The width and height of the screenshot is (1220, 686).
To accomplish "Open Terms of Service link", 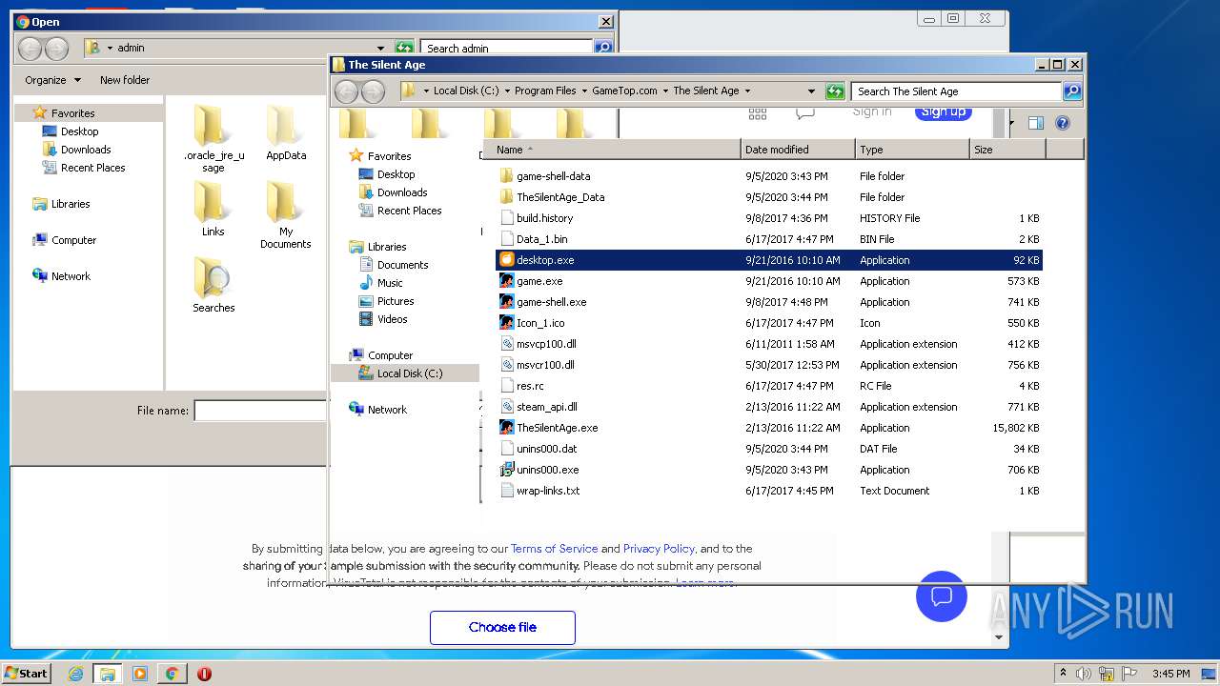I will 555,549.
